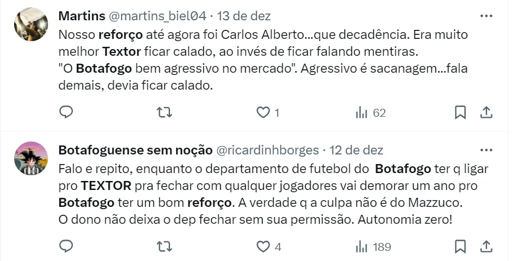The width and height of the screenshot is (518, 261).
Task: Retweet the Martins post
Action: [164, 113]
